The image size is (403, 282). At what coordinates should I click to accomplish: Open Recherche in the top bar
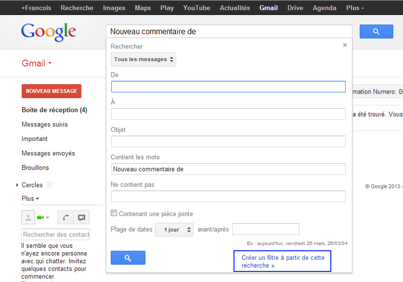pyautogui.click(x=77, y=8)
